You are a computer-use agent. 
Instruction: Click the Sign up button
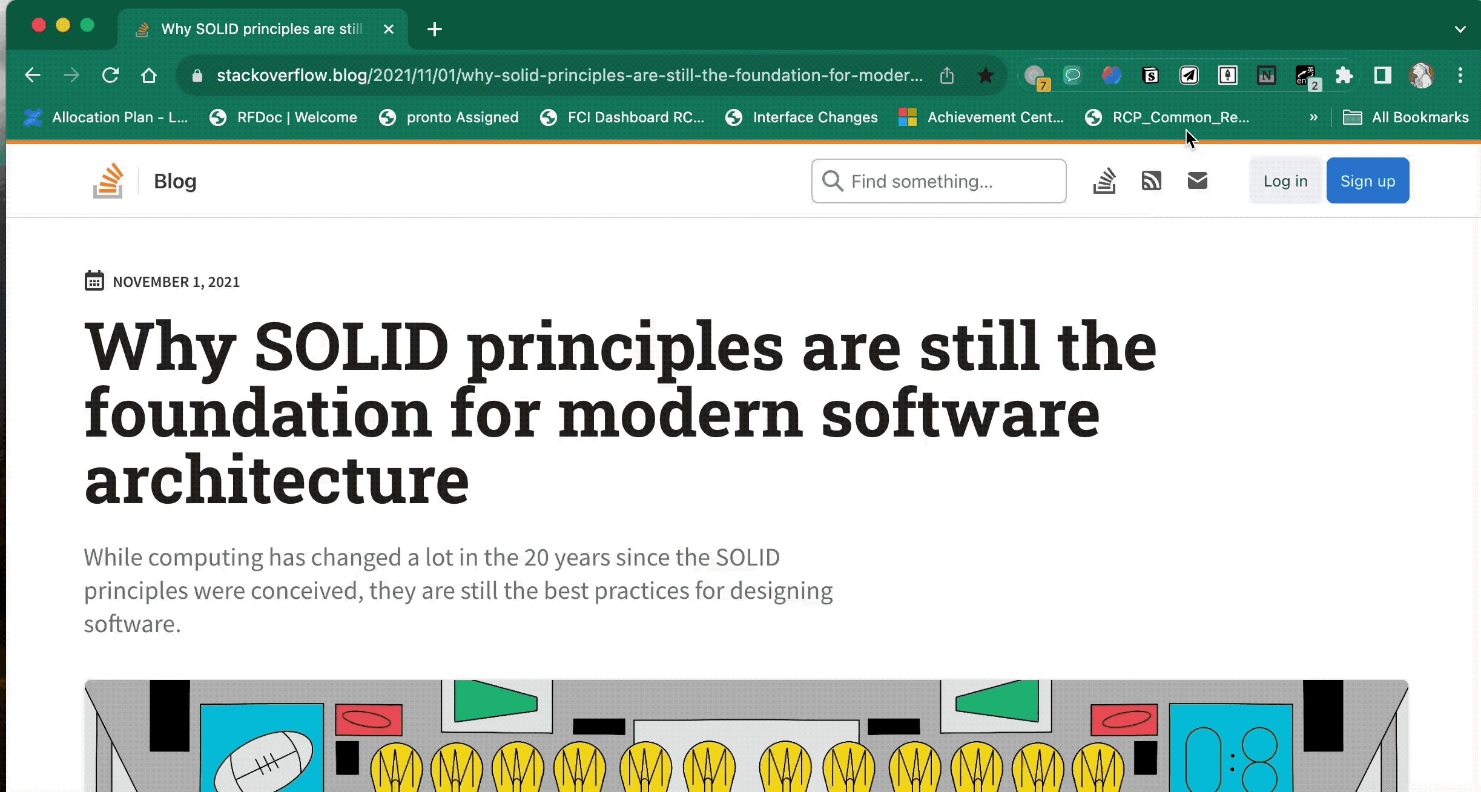tap(1367, 181)
